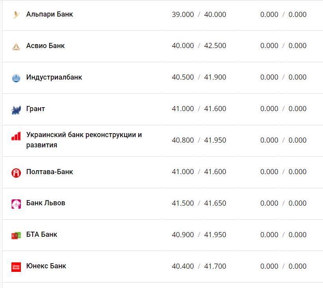Click the Банк Львов pink logo
The height and width of the screenshot is (288, 323).
[16, 204]
